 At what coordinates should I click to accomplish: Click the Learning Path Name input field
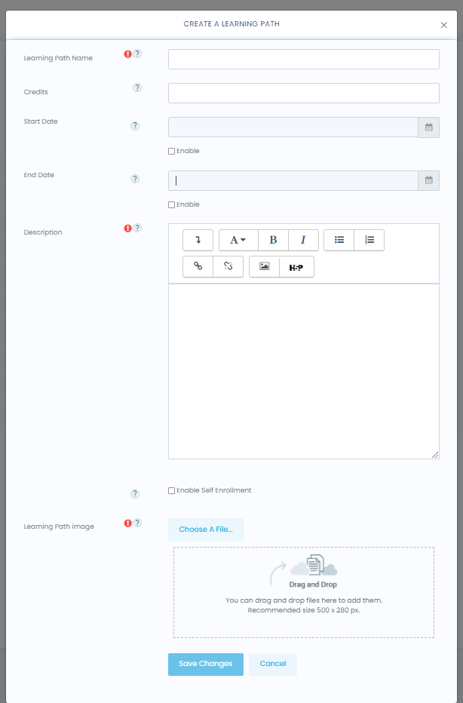303,60
